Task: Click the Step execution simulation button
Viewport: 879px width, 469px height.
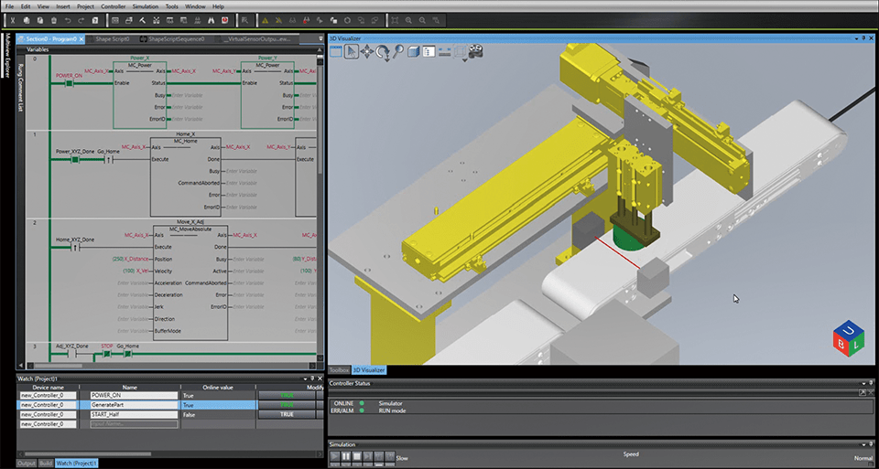Action: click(x=368, y=457)
